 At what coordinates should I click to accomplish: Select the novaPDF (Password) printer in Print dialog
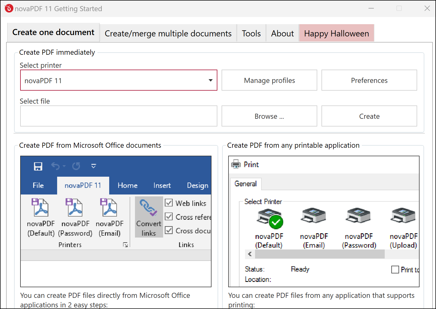[359, 228]
